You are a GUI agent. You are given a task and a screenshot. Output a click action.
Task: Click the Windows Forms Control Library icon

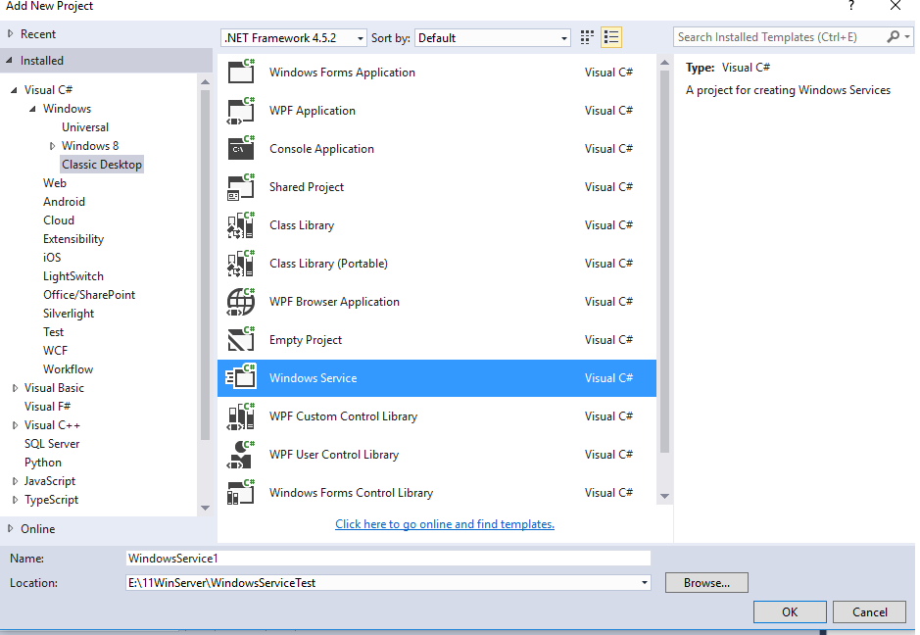pyautogui.click(x=241, y=492)
